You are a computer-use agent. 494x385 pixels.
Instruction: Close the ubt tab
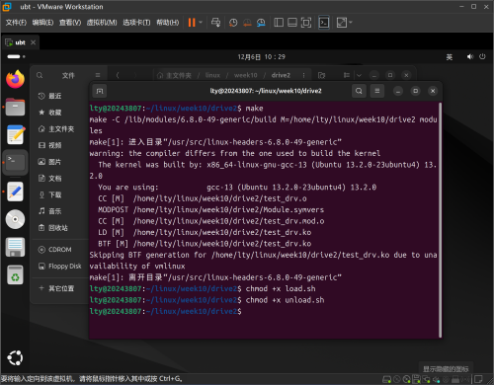pyautogui.click(x=33, y=42)
